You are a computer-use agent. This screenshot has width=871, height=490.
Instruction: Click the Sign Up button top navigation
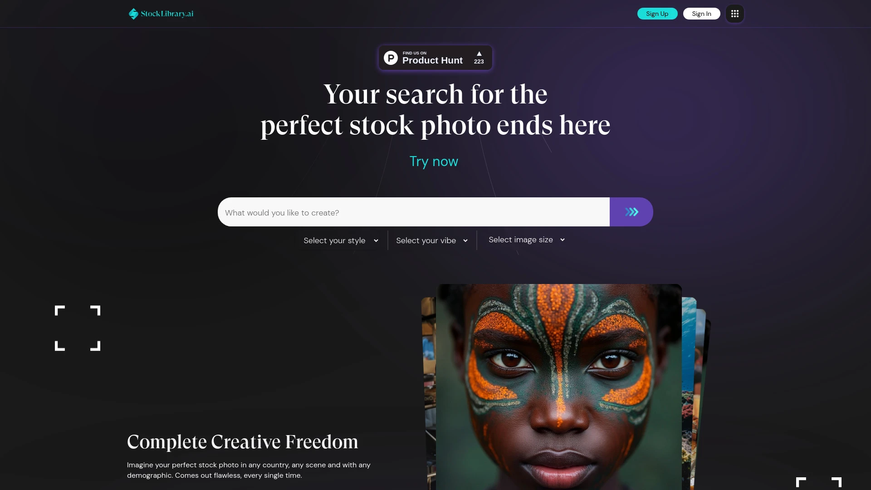click(657, 13)
